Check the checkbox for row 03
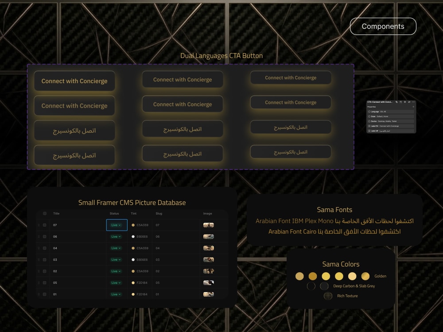Screen dimensions: 443x332 click(x=45, y=260)
